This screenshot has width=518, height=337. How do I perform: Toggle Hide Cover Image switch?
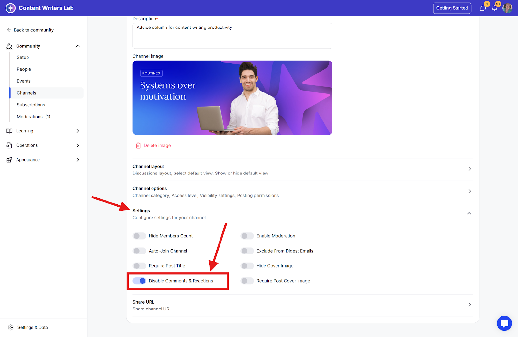coord(247,266)
